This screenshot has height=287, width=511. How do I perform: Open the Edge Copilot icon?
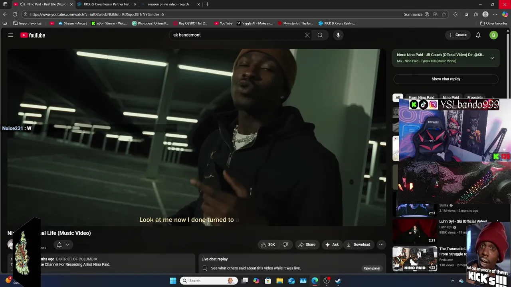tap(505, 14)
